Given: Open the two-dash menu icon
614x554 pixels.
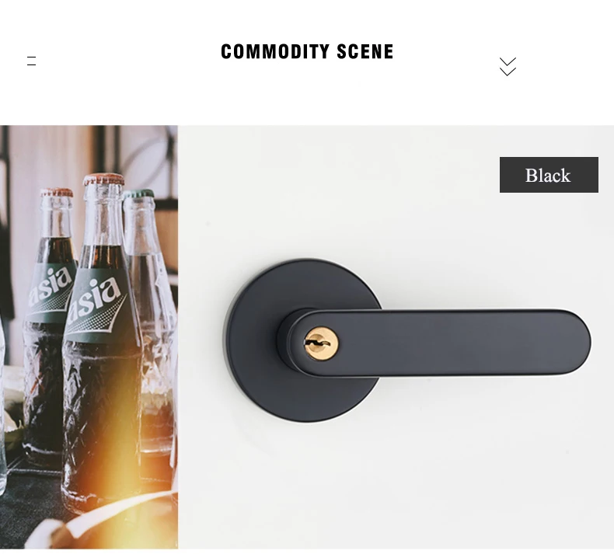Looking at the screenshot, I should pos(31,61).
